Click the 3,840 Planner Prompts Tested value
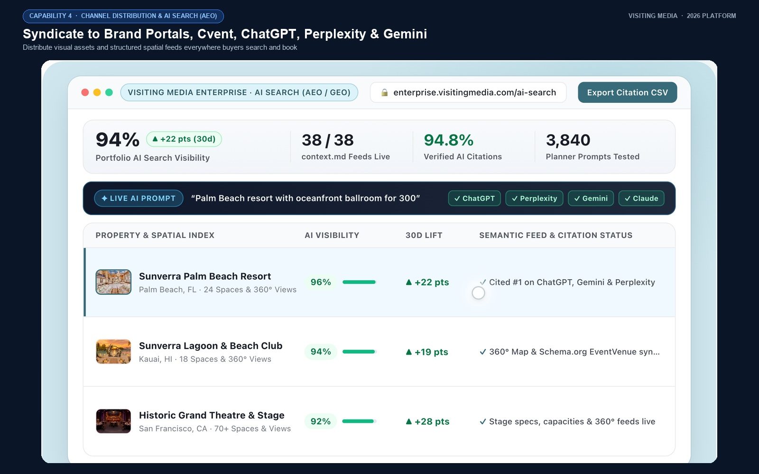The height and width of the screenshot is (474, 759). (x=568, y=140)
